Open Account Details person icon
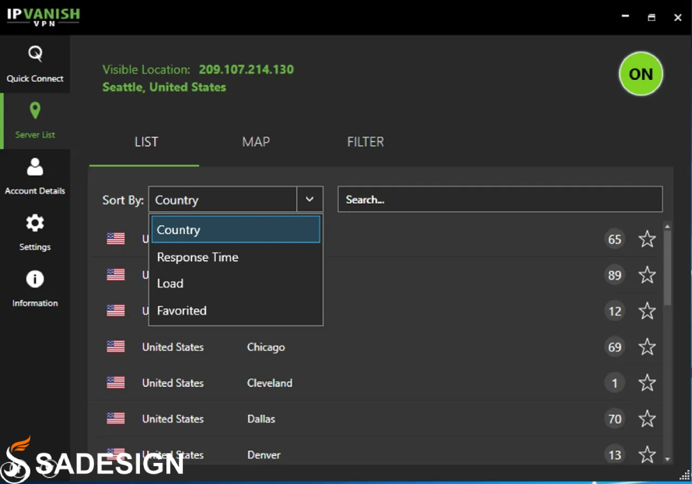Image resolution: width=692 pixels, height=484 pixels. 35,167
